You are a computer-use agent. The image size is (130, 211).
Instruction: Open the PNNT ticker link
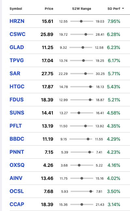click(17, 152)
